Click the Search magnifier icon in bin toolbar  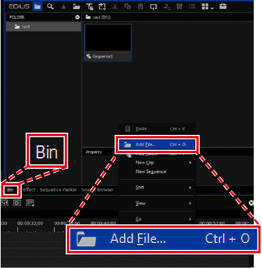pyautogui.click(x=50, y=6)
